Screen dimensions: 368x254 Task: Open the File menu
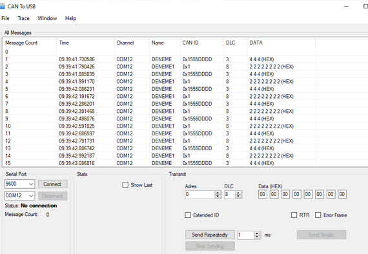coord(5,18)
